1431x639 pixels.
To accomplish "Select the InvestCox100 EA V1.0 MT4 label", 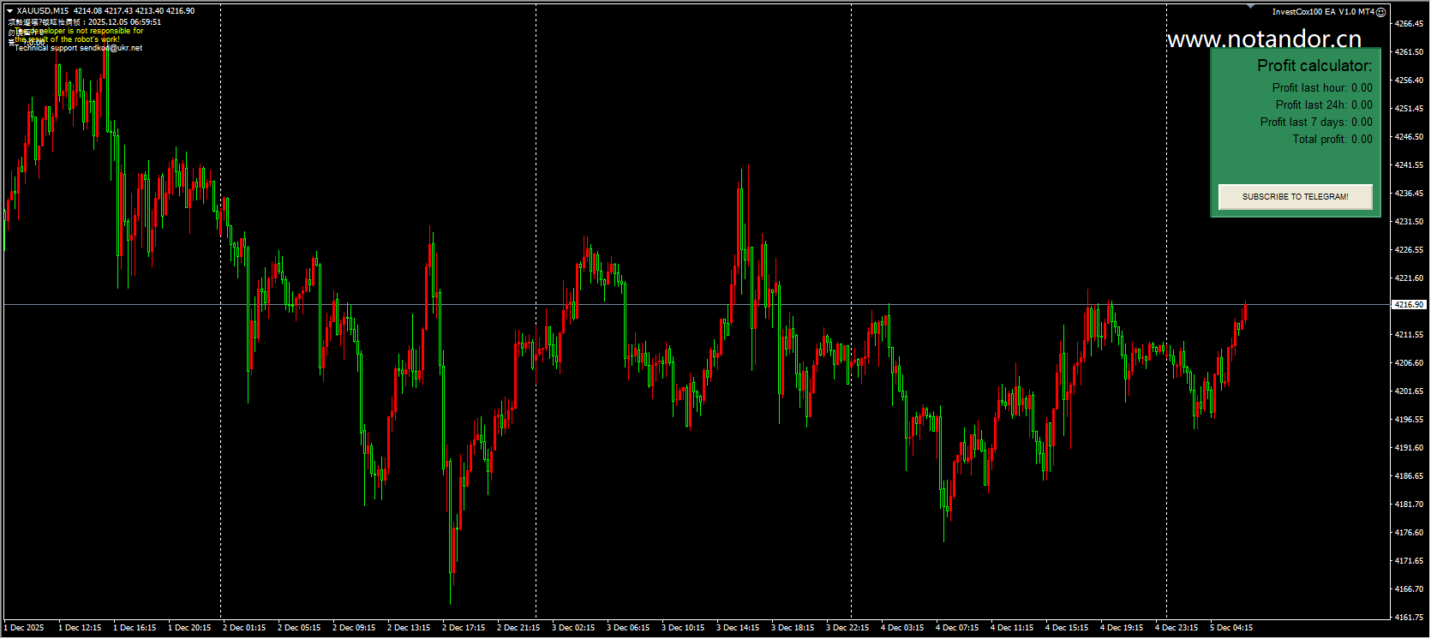I will [1323, 12].
